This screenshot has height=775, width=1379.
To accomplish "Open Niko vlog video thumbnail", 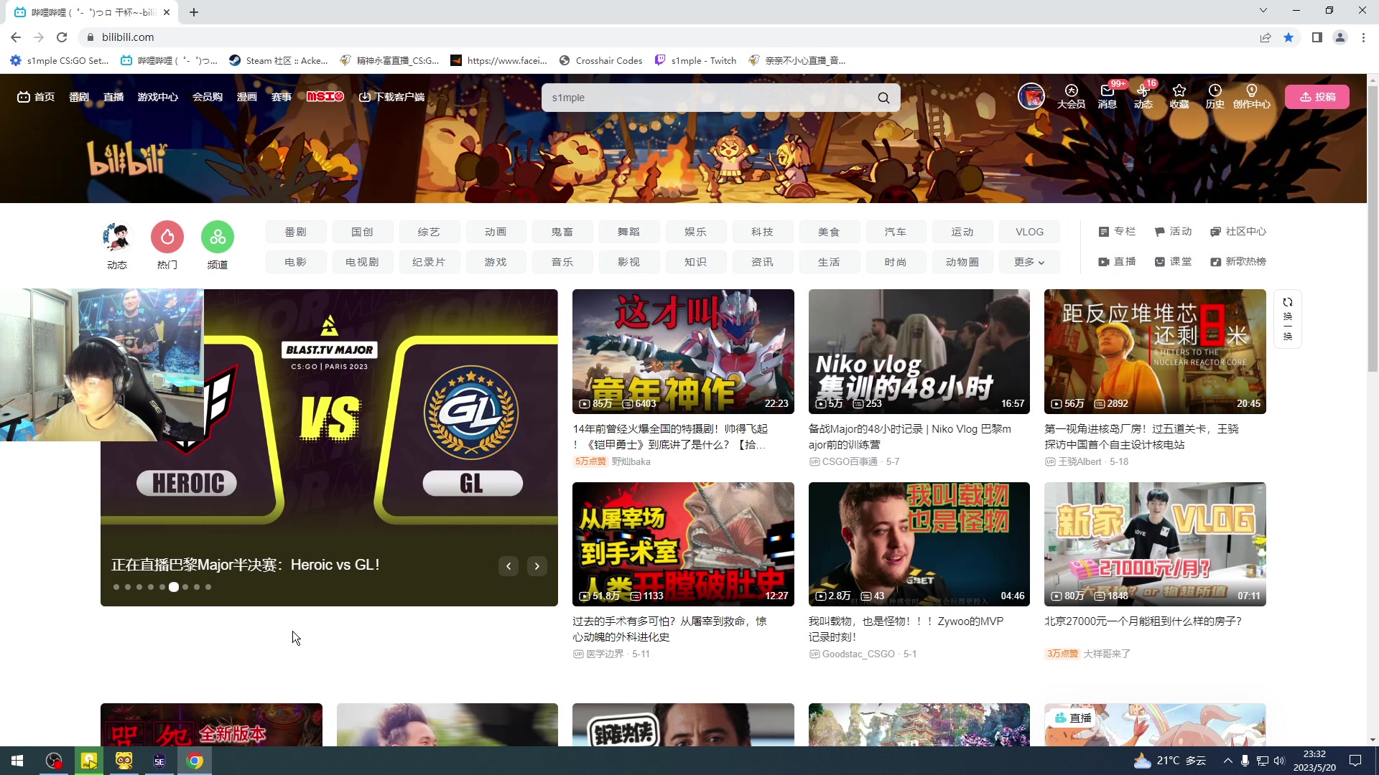I will click(x=919, y=352).
